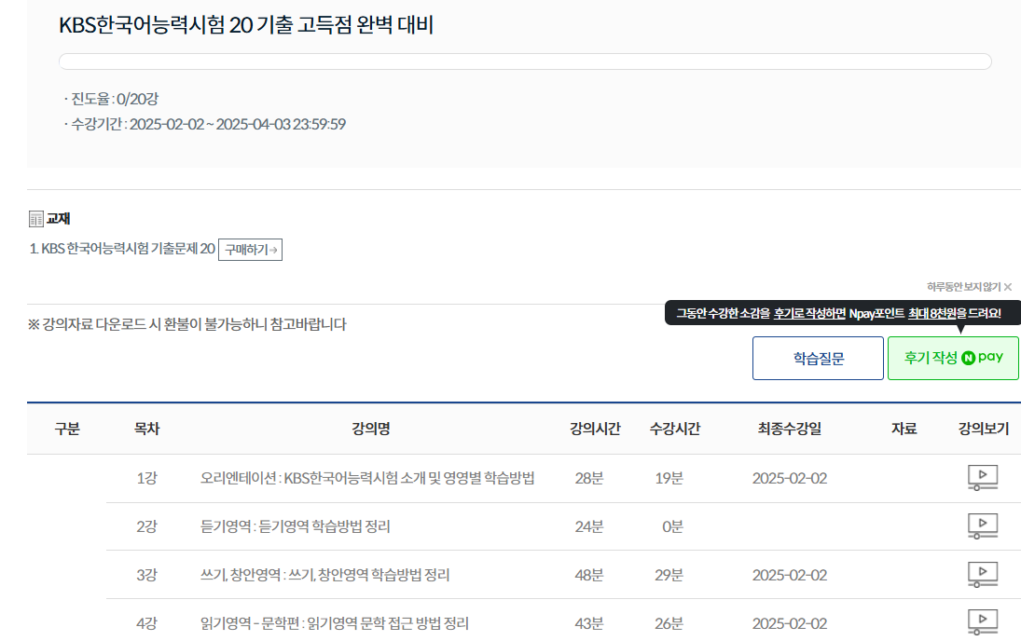Viewport: 1021px width, 641px height.
Task: Click the 1강 index cell
Action: tap(146, 478)
